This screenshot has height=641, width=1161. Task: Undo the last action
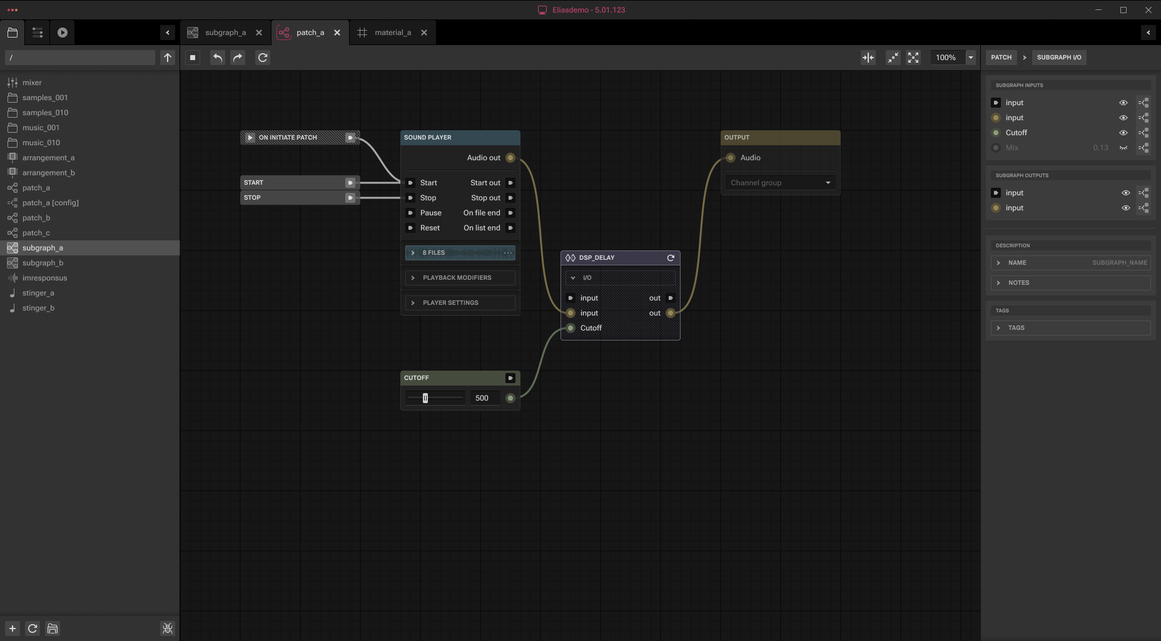(218, 58)
